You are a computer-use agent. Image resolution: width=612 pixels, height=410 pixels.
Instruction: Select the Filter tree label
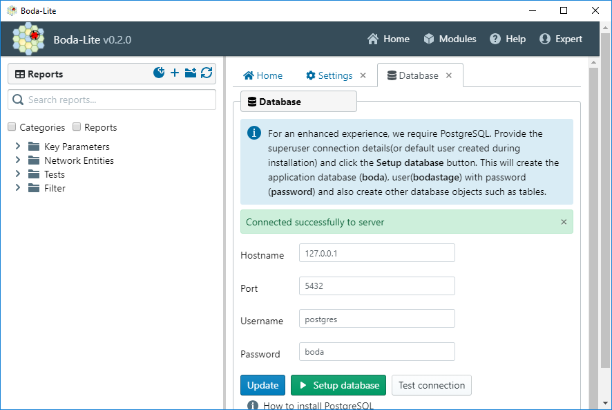(x=55, y=188)
